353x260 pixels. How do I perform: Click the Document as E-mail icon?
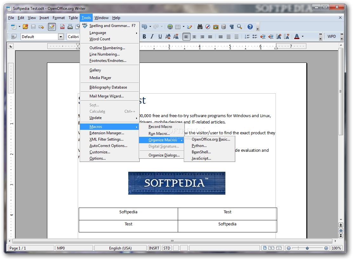(x=41, y=27)
